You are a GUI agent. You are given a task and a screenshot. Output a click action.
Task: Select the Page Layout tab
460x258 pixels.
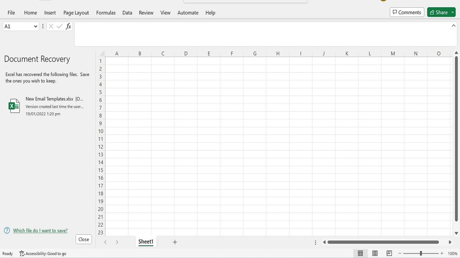[x=76, y=13]
